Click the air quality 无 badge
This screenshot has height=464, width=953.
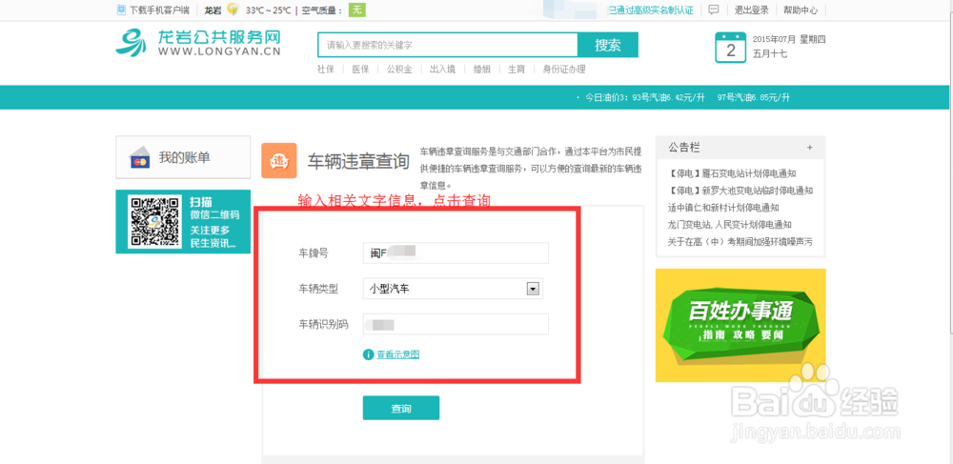pyautogui.click(x=356, y=10)
